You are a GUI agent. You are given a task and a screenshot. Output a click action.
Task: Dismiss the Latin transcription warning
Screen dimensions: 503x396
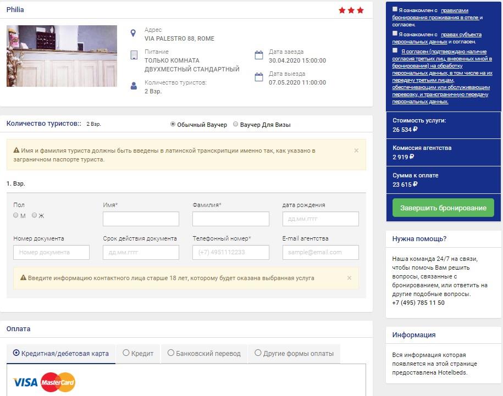(356, 150)
